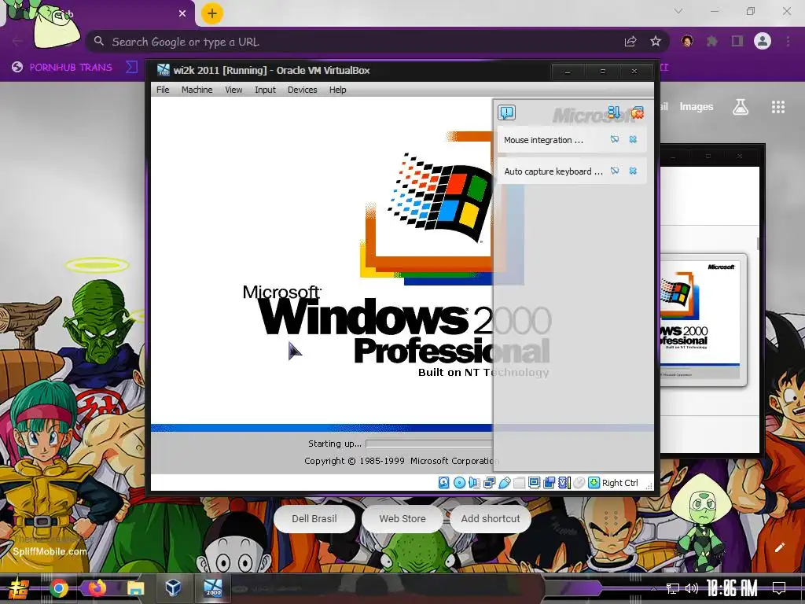Open the View menu

tap(233, 90)
